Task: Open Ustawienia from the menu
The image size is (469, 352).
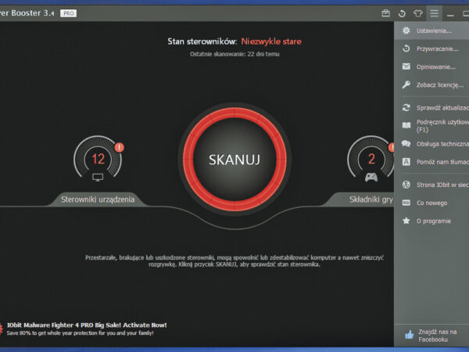Action: 434,31
